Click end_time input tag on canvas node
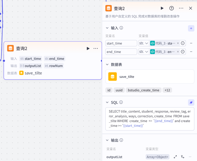197x161 pixels. point(55,59)
